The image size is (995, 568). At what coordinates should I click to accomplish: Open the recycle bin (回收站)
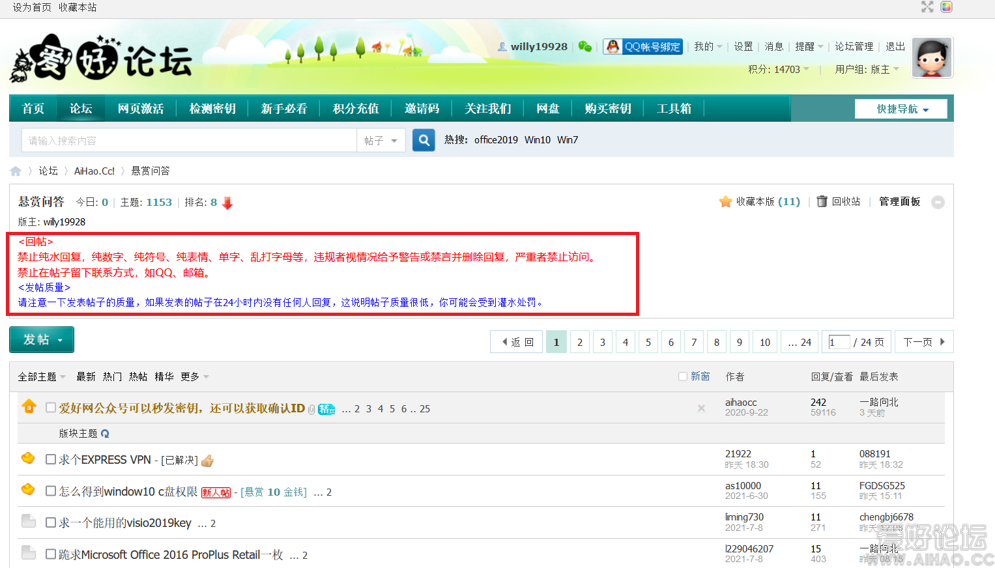click(x=839, y=202)
